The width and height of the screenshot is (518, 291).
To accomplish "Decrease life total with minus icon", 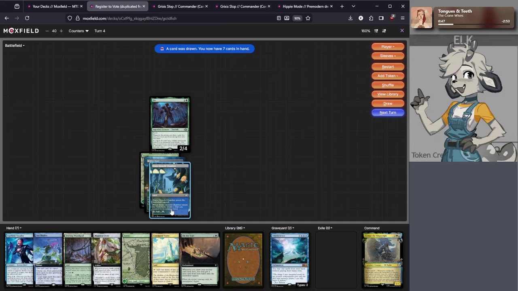I will (47, 31).
